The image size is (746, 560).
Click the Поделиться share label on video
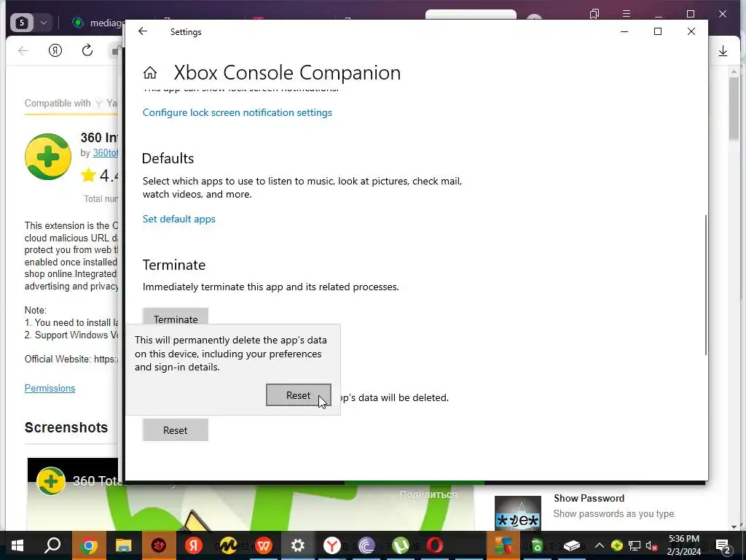[x=428, y=494]
